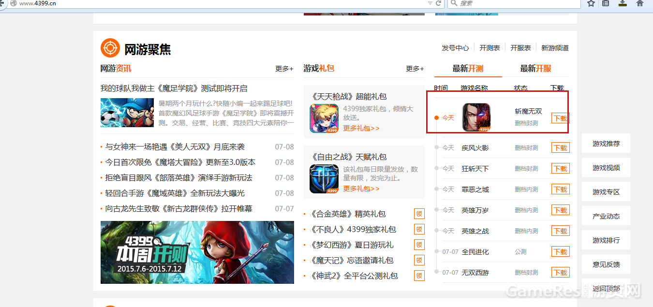This screenshot has width=653, height=307.
Task: Open the 全民进化 game name
Action: pos(475,252)
